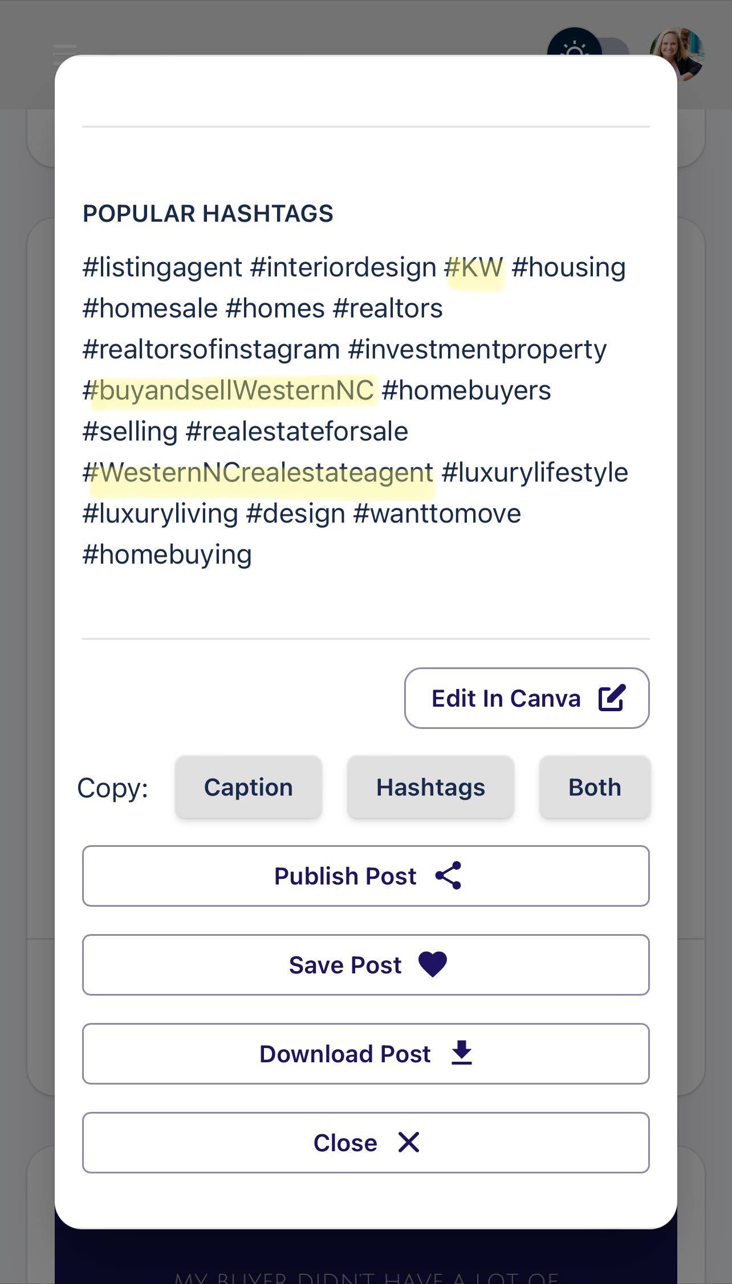The width and height of the screenshot is (732, 1284).
Task: Click the share icon beside Publish Post
Action: [448, 875]
